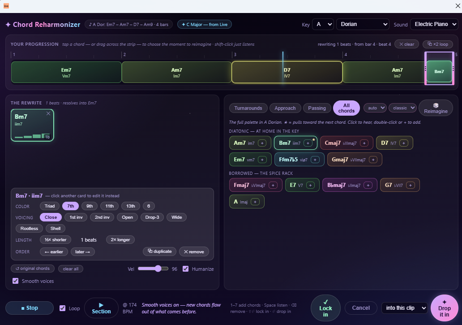This screenshot has height=325, width=462.
Task: Add borrowed E7 V7 plus icon
Action: [310, 185]
